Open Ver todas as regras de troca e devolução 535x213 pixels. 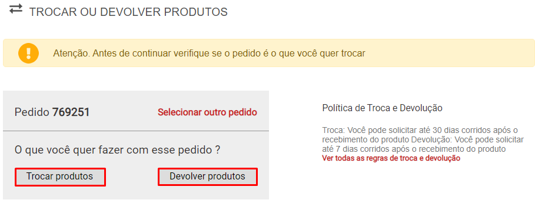[x=391, y=158]
